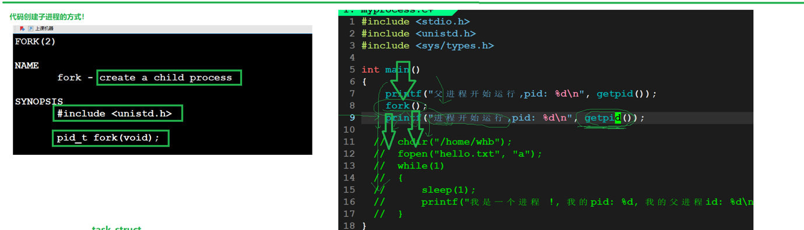The width and height of the screenshot is (804, 230).
Task: Click the heading 代码创建子进程的方式!
Action: coord(47,17)
